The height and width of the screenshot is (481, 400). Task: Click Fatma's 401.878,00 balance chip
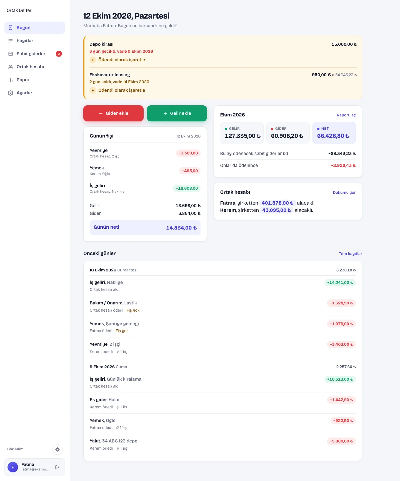pyautogui.click(x=277, y=203)
